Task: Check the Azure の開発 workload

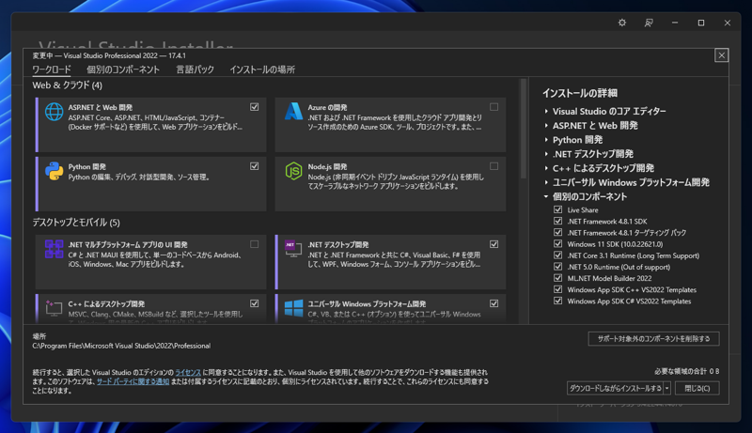Action: 494,107
